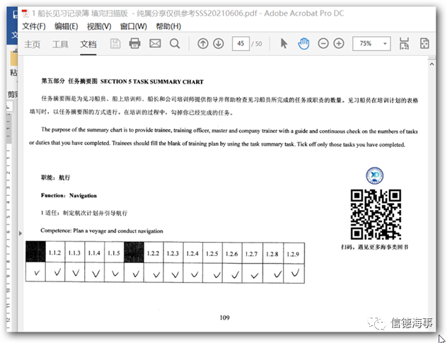
Task: Click the checkmark under cell 1.2.9
Action: [x=295, y=273]
